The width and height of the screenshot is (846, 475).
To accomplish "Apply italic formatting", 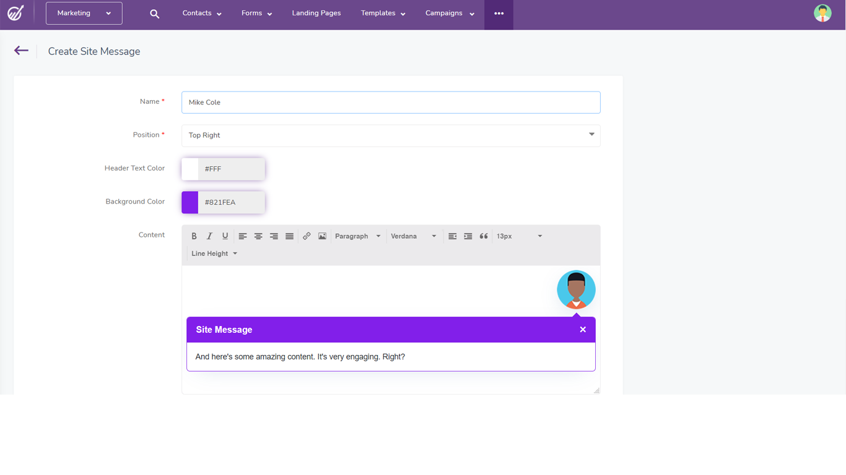I will (x=209, y=236).
